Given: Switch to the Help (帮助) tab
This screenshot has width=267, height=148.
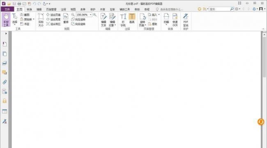Looking at the screenshot, I should pos(137,9).
